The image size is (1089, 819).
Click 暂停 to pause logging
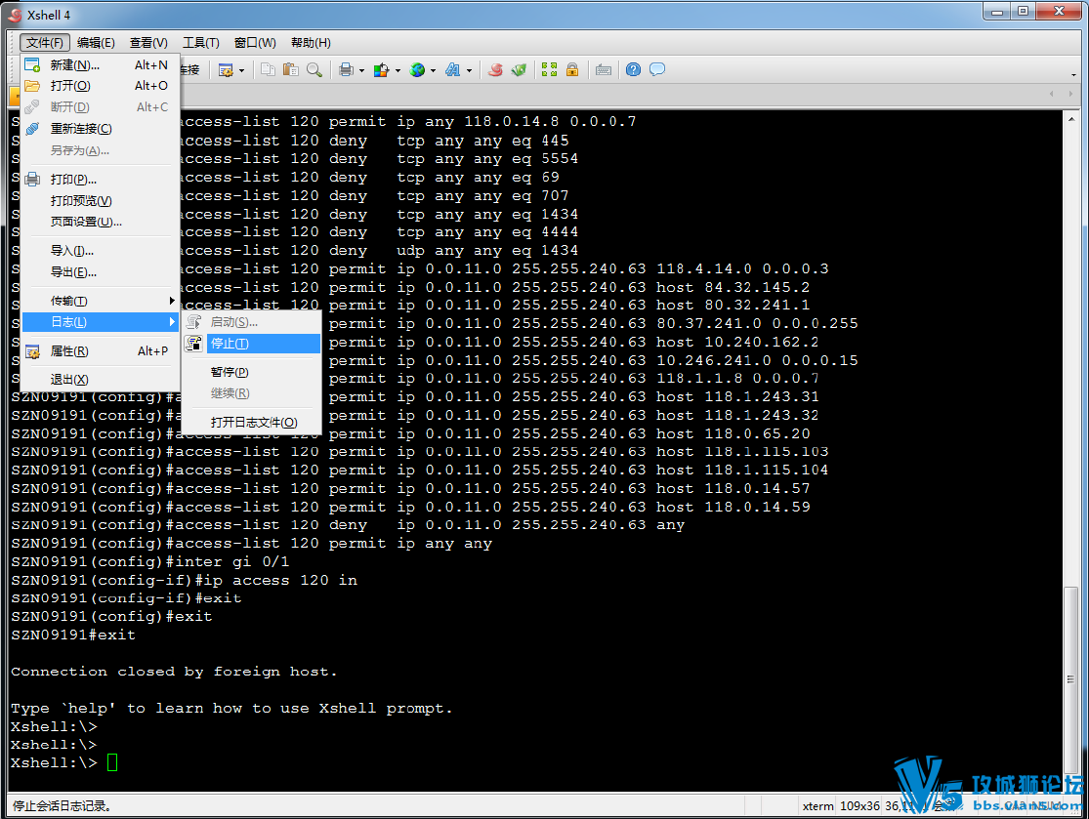230,372
